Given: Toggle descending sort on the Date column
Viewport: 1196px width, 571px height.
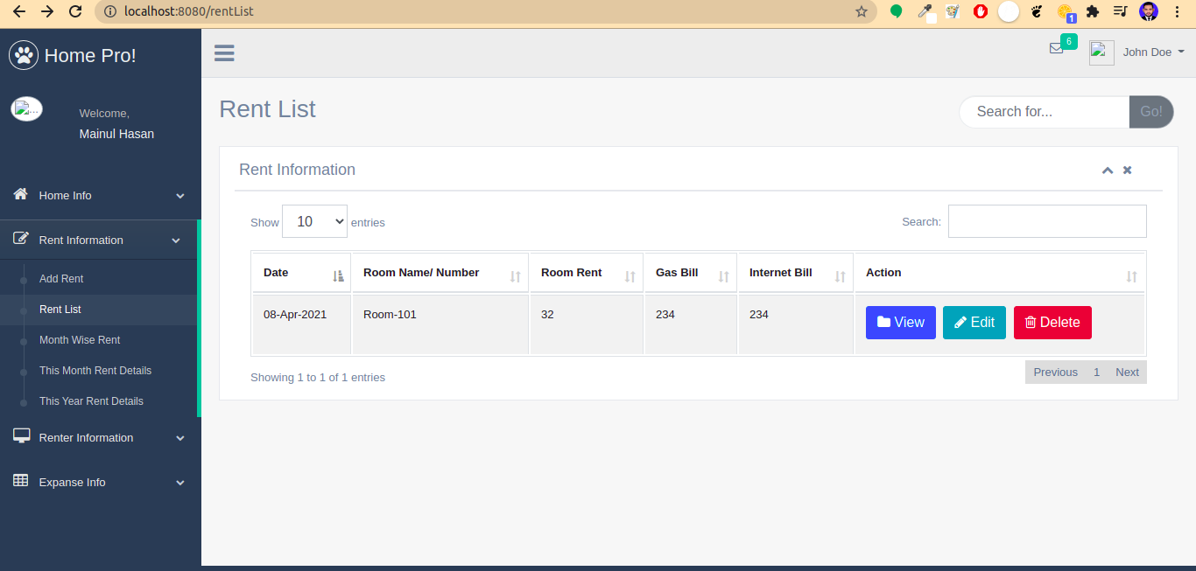Looking at the screenshot, I should point(339,275).
